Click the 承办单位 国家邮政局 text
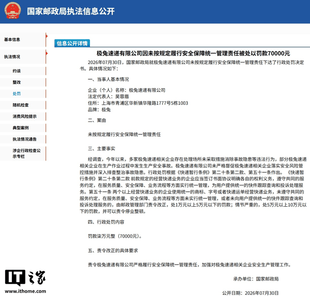Viewport: 310px width, 297px height. coord(256,279)
